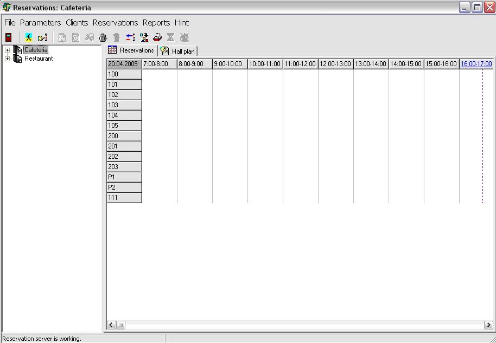Expand the Cafeteria tree node
Screen dimensions: 496x343
click(7, 50)
